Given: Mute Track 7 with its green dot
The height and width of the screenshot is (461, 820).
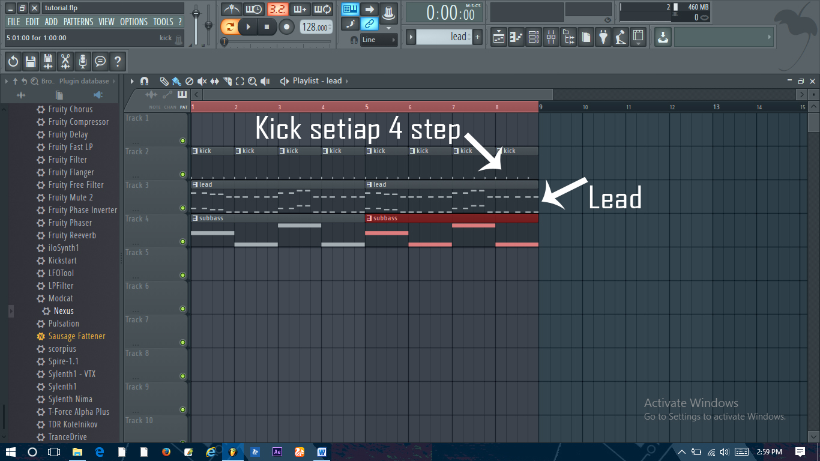Looking at the screenshot, I should [182, 343].
